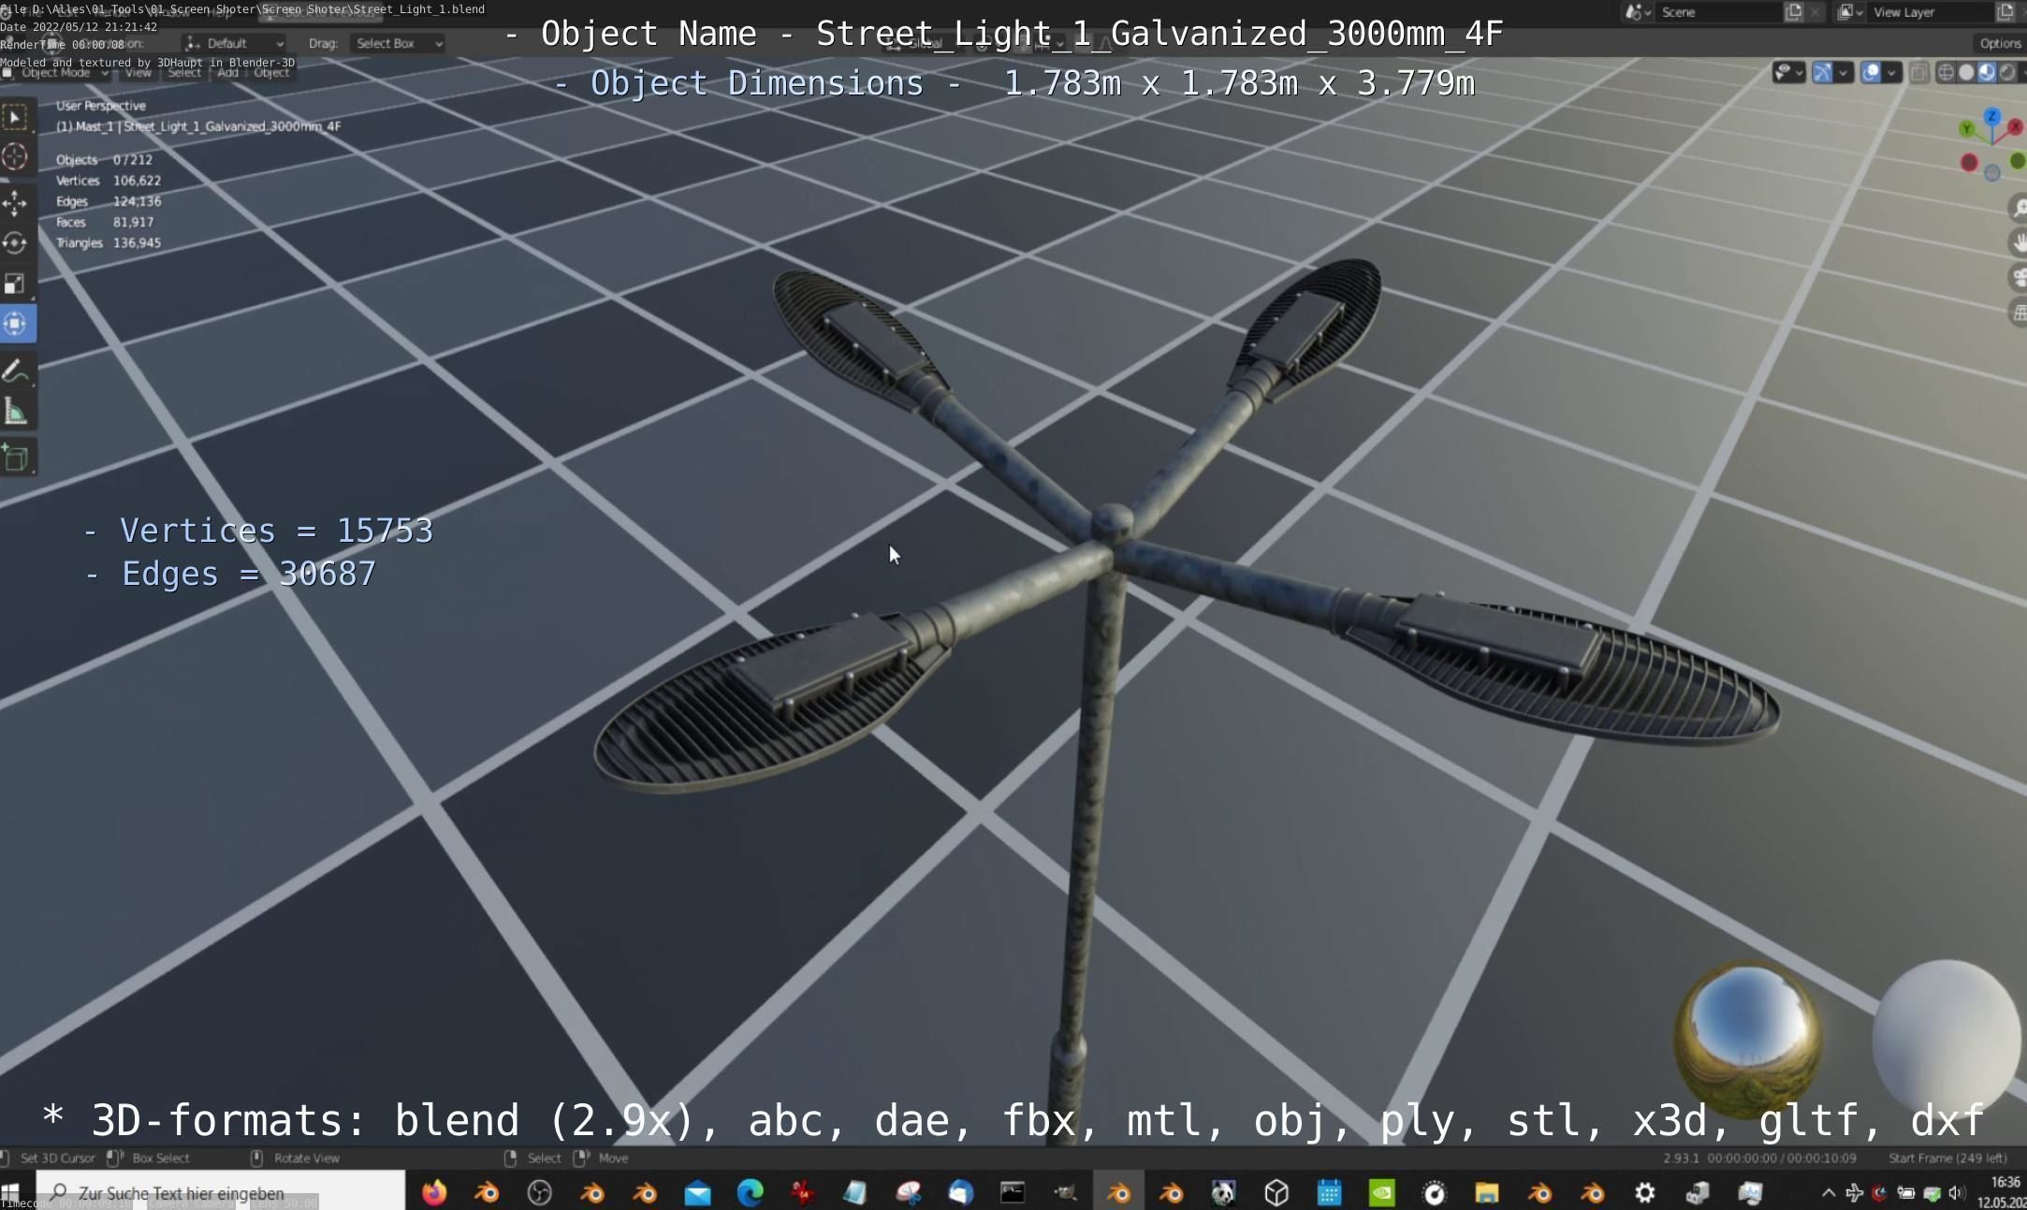Screen dimensions: 2027x1210
Task: Click the 'Vertices 106,622' statistics line
Action: (x=109, y=181)
